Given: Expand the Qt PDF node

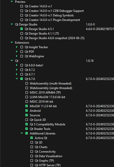Looking at the screenshot, I should (17, 51).
